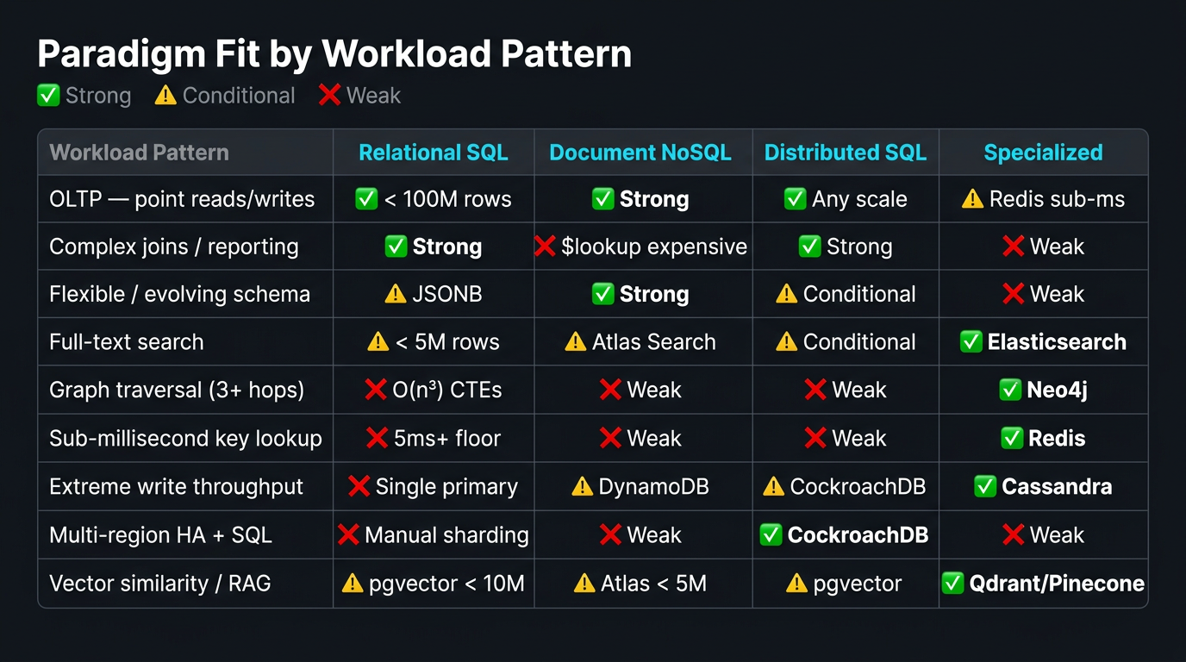1186x662 pixels.
Task: Click the check icon before '< 100M rows'
Action: 366,199
